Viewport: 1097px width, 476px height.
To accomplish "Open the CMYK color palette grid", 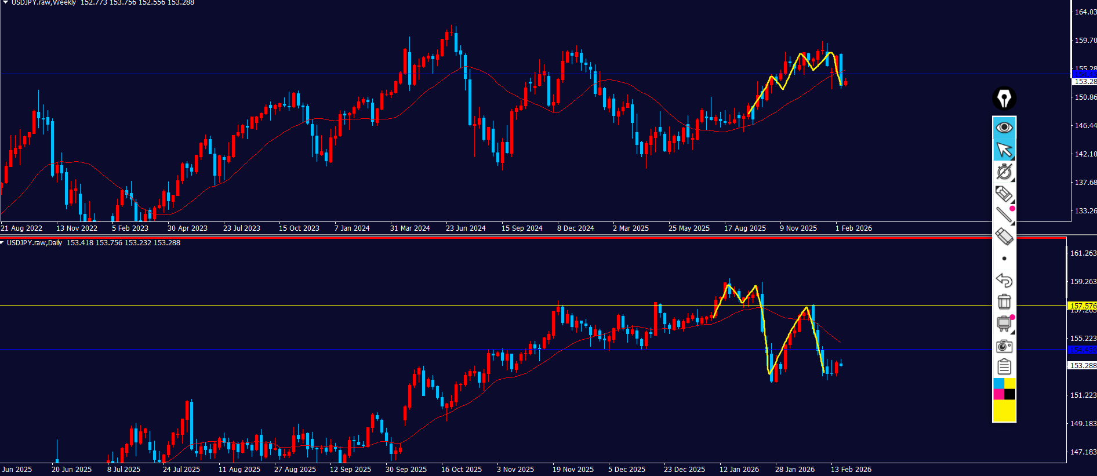I will tap(1004, 389).
